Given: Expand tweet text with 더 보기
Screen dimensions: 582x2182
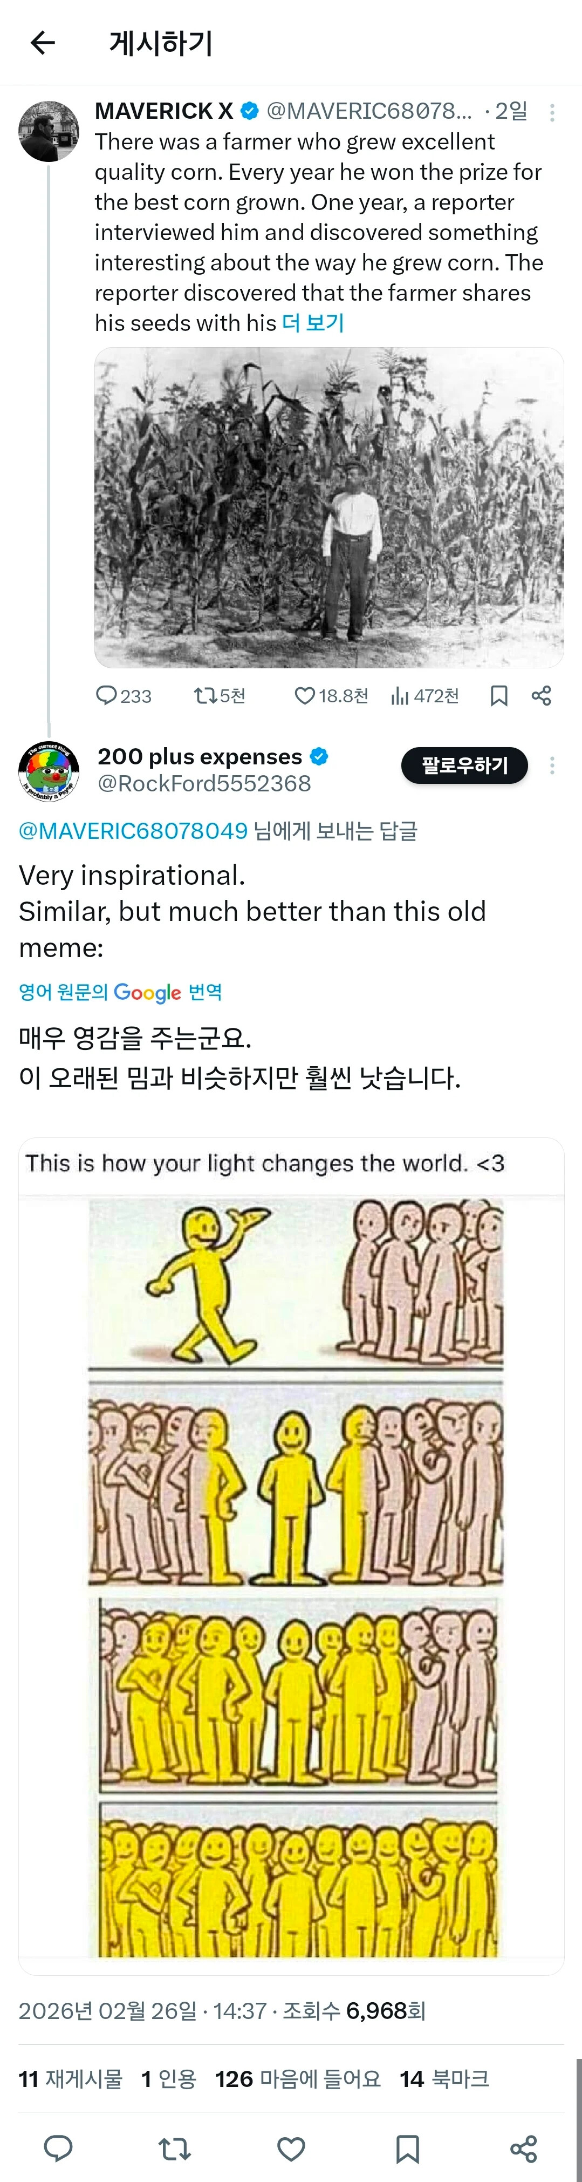Looking at the screenshot, I should click(313, 323).
